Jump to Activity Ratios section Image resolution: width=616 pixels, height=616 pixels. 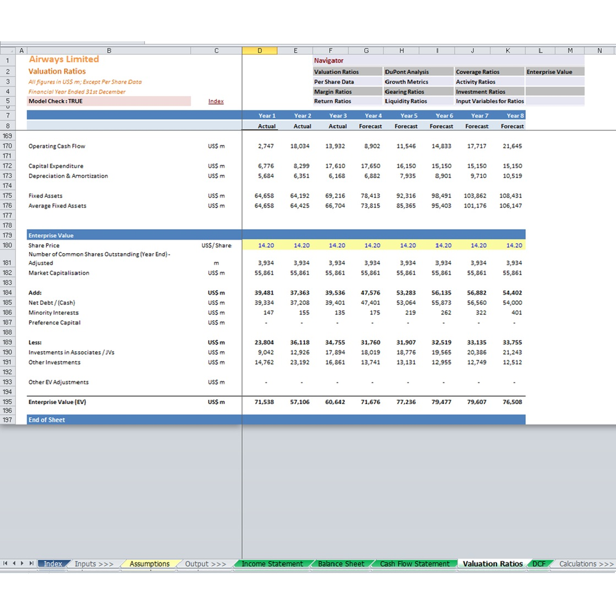click(489, 82)
